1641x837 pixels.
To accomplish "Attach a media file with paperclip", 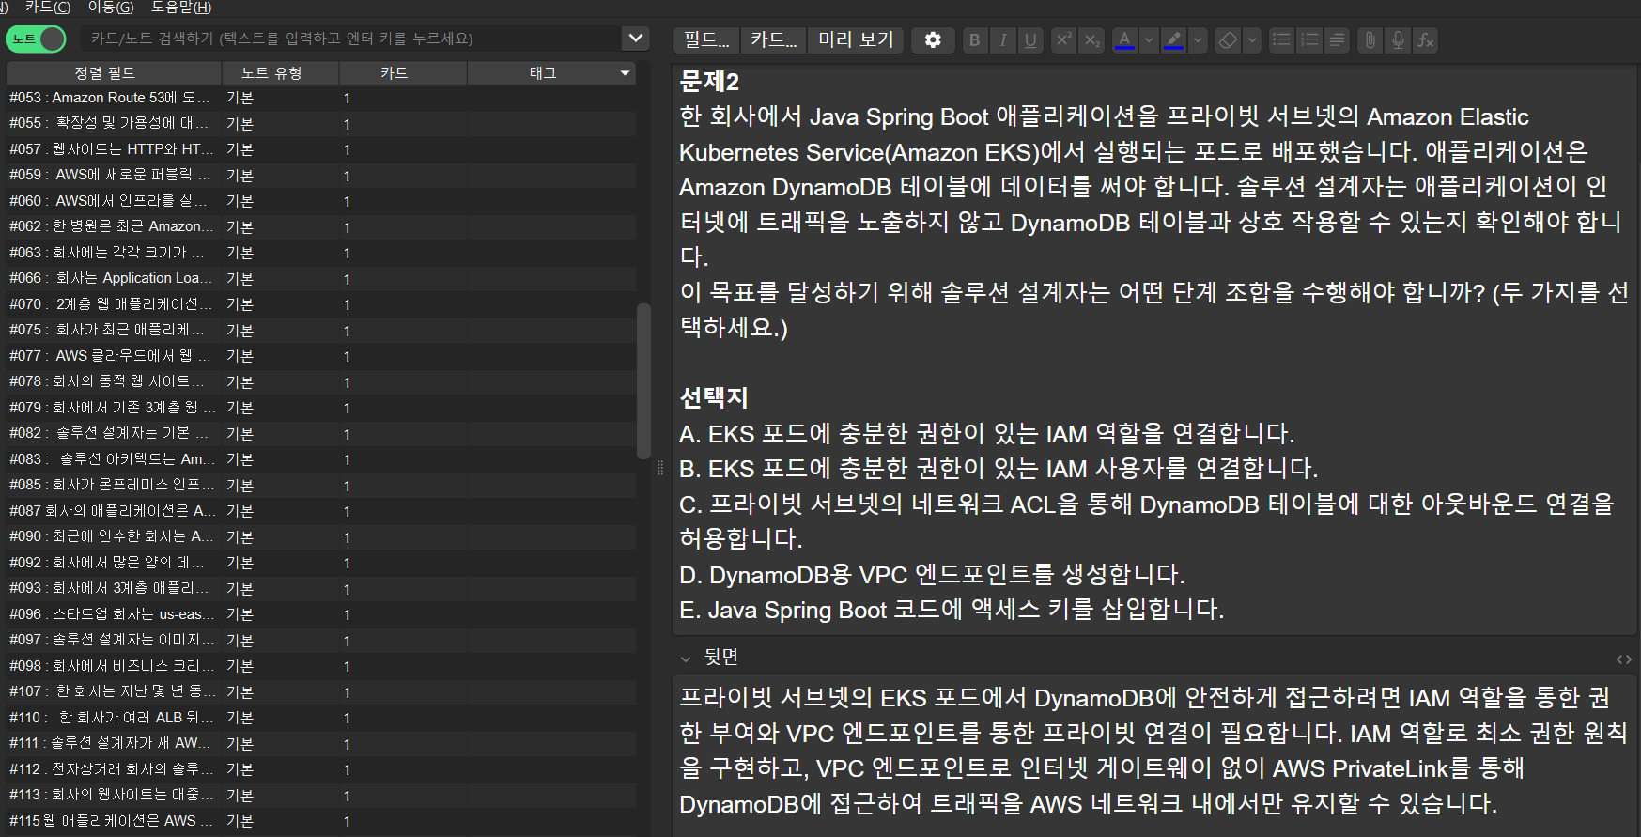I will pos(1370,40).
